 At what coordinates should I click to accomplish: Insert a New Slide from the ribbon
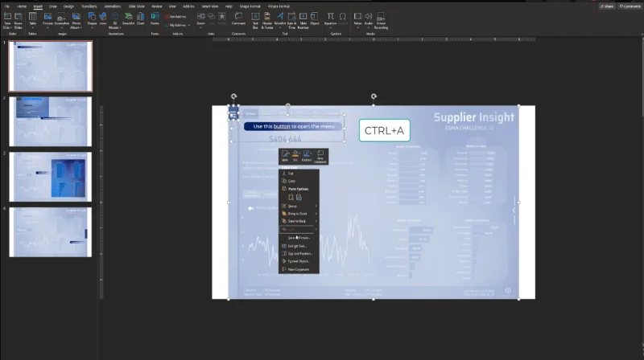[7, 21]
